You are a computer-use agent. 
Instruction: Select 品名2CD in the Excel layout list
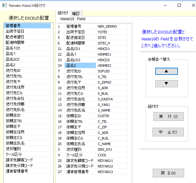(27, 59)
